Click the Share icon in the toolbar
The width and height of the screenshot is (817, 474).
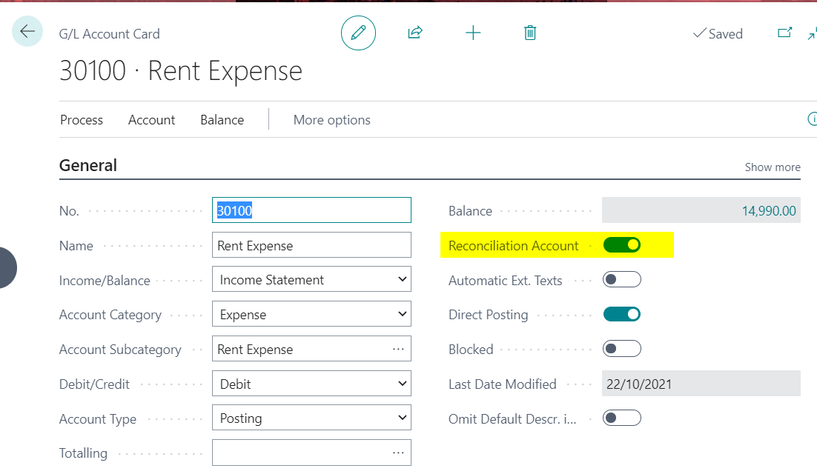[414, 33]
